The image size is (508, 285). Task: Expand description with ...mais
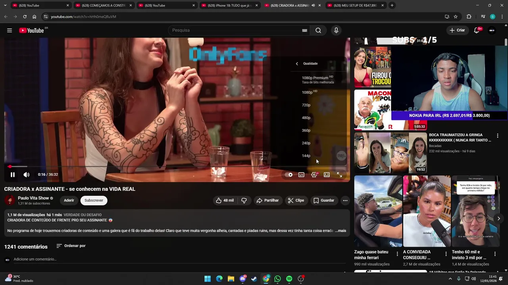341,231
